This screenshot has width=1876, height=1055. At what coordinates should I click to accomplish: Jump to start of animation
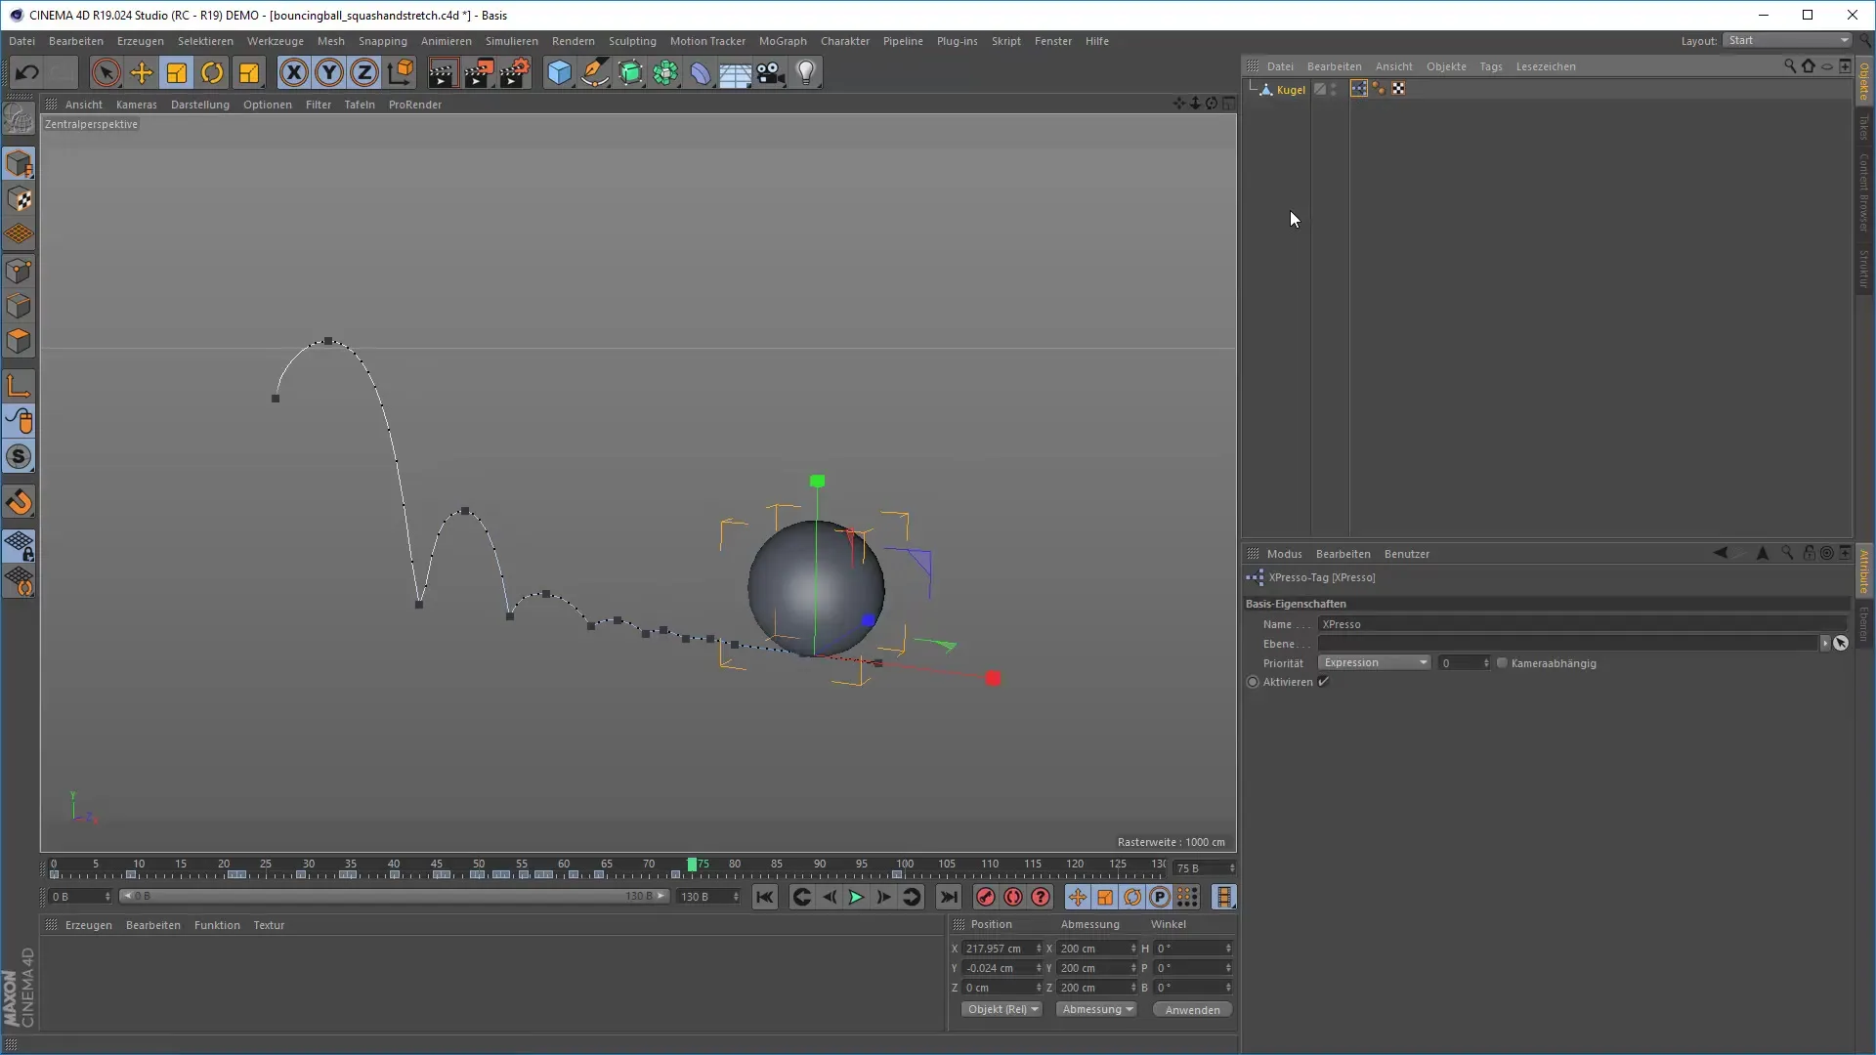tap(765, 897)
